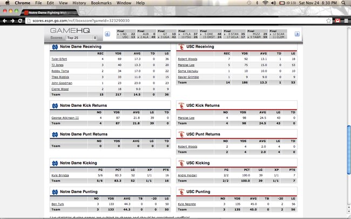Click the USC logo beside USC Receiving
351x219 pixels.
[181, 47]
